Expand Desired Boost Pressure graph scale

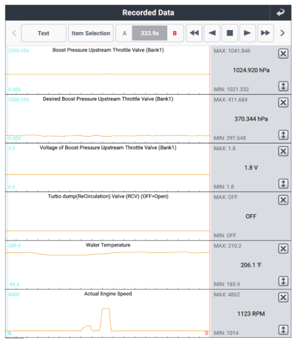[x=283, y=135]
